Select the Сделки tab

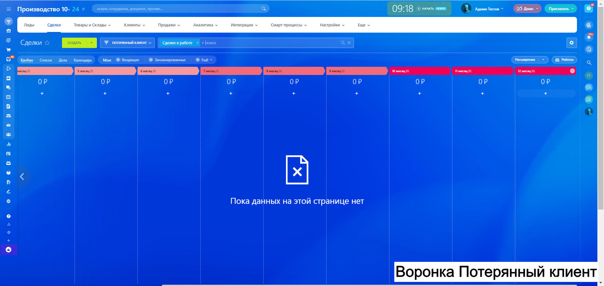pyautogui.click(x=54, y=25)
